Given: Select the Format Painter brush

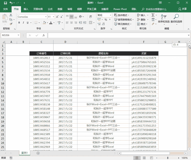Looking at the screenshot, I should tap(11, 24).
